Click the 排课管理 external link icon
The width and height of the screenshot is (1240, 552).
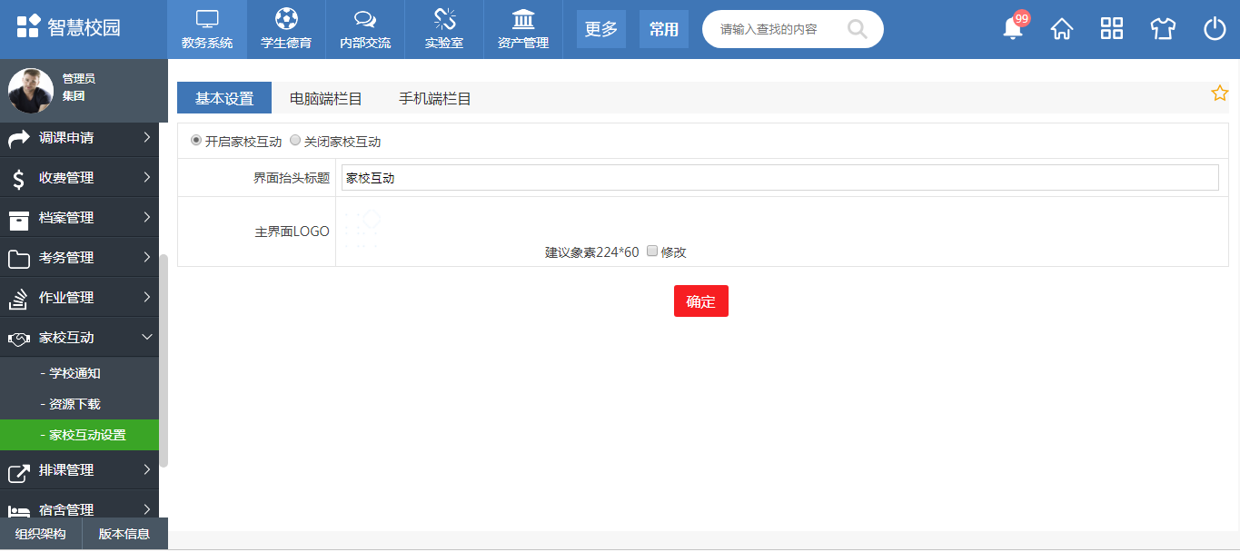19,472
